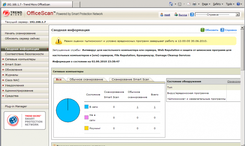Click Обновить сервер сейчас in sidebar
Viewport: 245px width, 146px height.
[25, 39]
